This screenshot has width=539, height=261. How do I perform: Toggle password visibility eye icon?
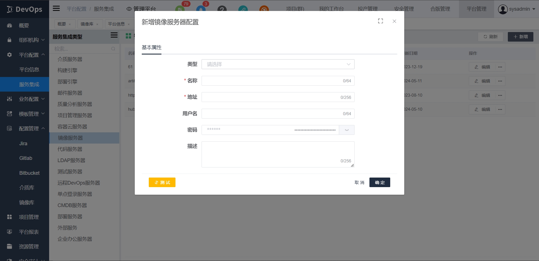[347, 130]
